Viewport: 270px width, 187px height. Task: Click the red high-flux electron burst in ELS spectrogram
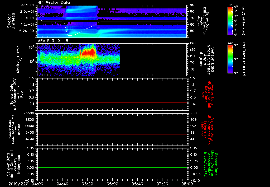[88, 52]
